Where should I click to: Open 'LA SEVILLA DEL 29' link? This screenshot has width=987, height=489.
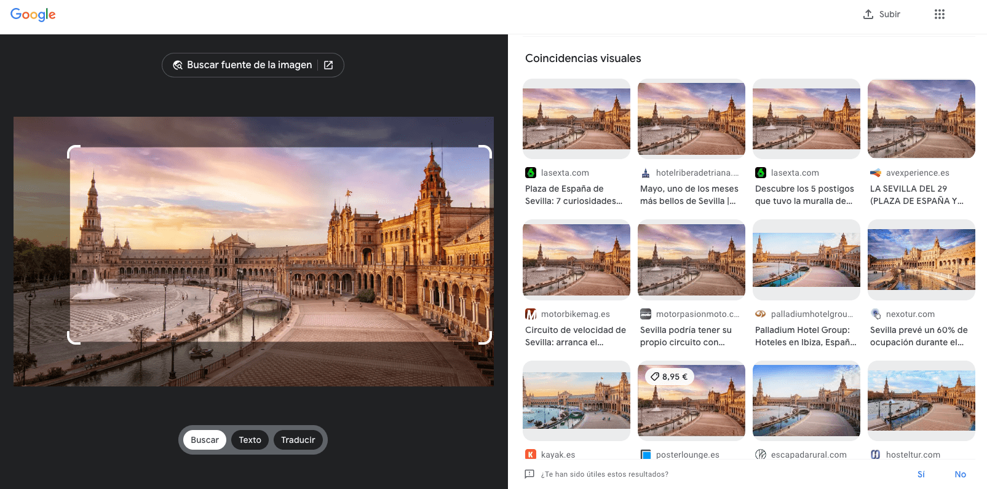tap(917, 195)
